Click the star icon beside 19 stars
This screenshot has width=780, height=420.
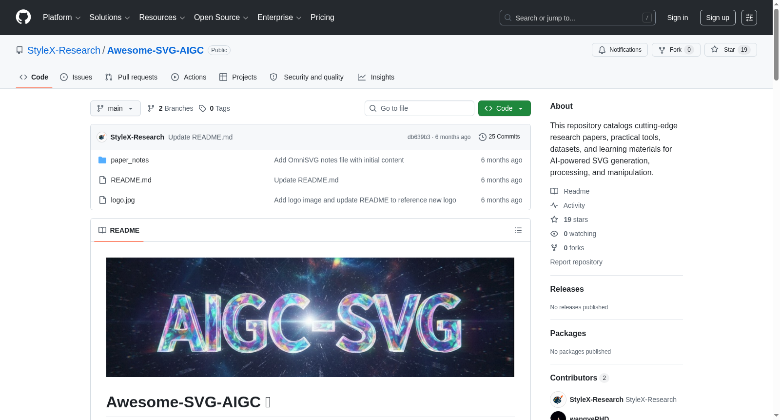coord(554,220)
